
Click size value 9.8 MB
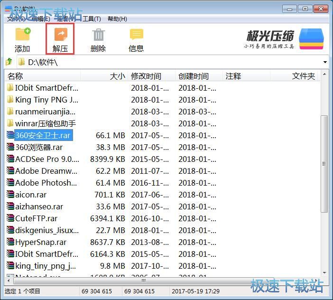pos(112,266)
